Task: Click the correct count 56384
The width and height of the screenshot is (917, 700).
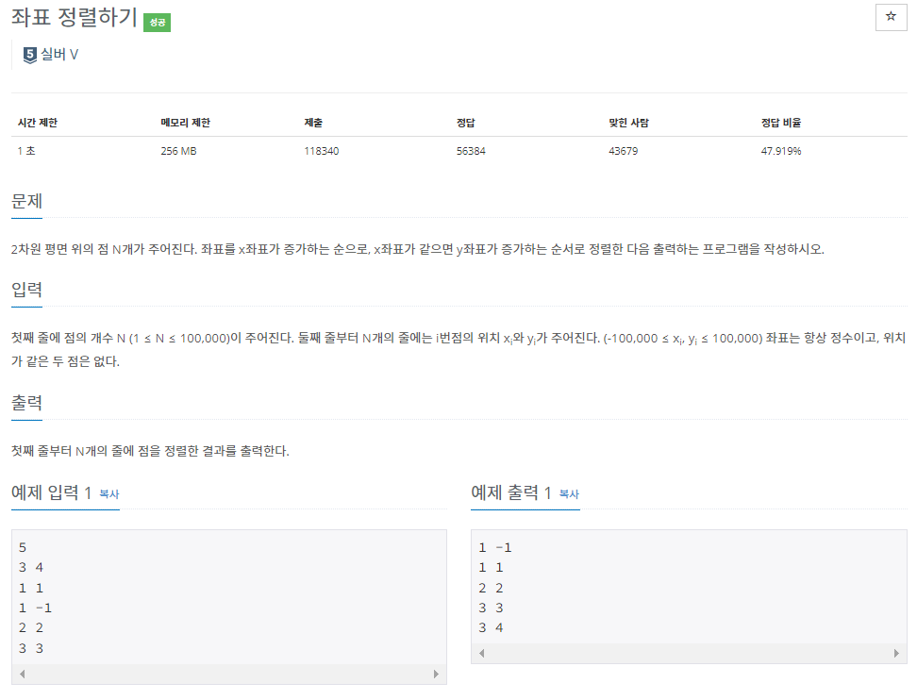Action: point(471,151)
